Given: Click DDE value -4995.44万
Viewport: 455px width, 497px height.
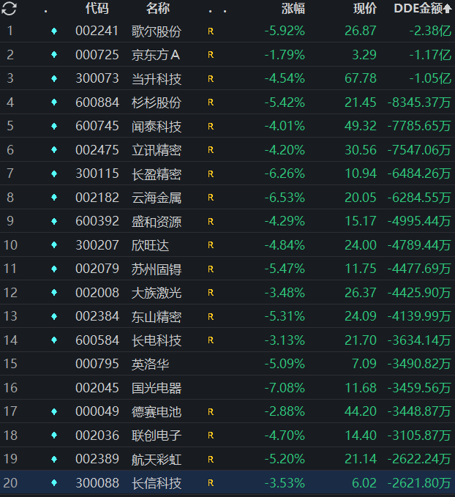Looking at the screenshot, I should coord(419,221).
